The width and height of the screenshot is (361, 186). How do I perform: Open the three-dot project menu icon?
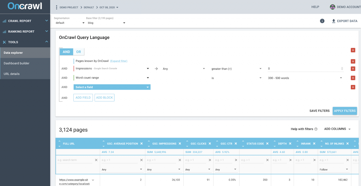(56, 7)
